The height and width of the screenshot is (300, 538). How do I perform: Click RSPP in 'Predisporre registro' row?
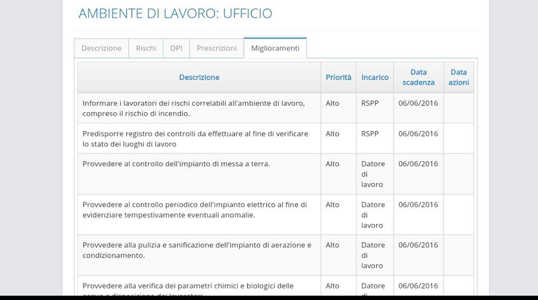tap(370, 134)
